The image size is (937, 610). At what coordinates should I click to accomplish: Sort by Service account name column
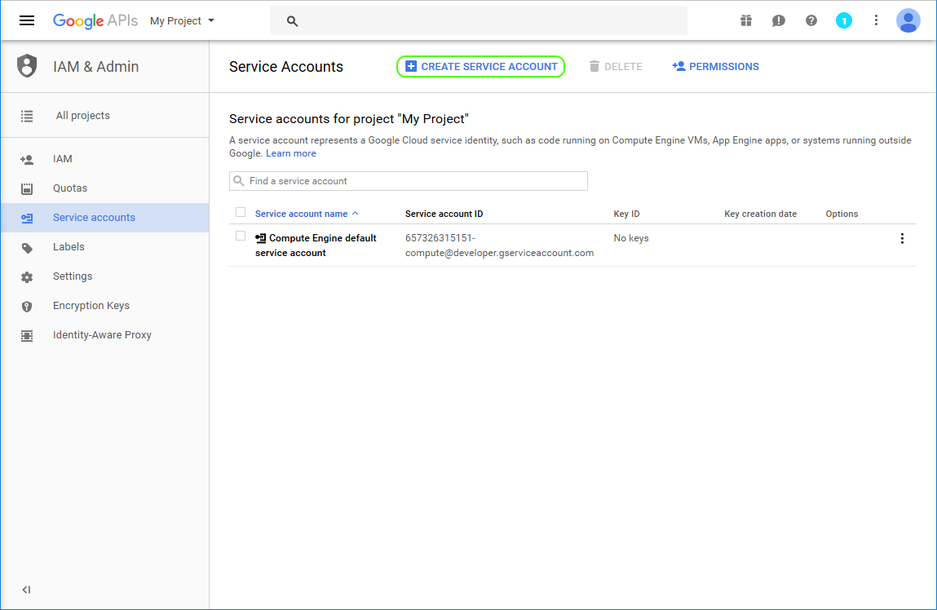pos(301,214)
